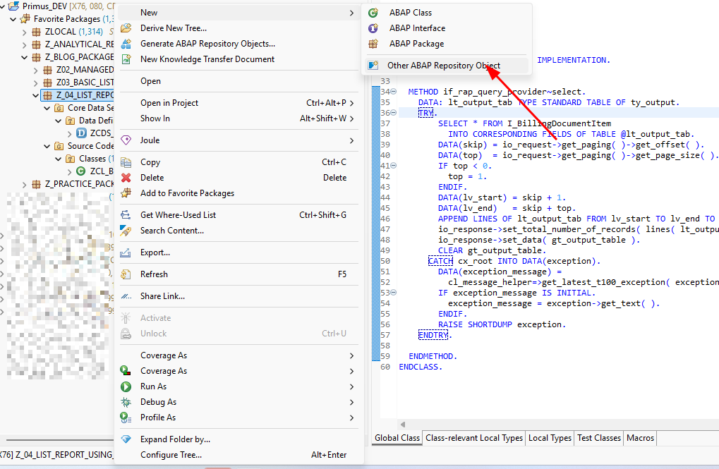
Task: Expand the Z02_MANAGED package
Action: coord(36,70)
